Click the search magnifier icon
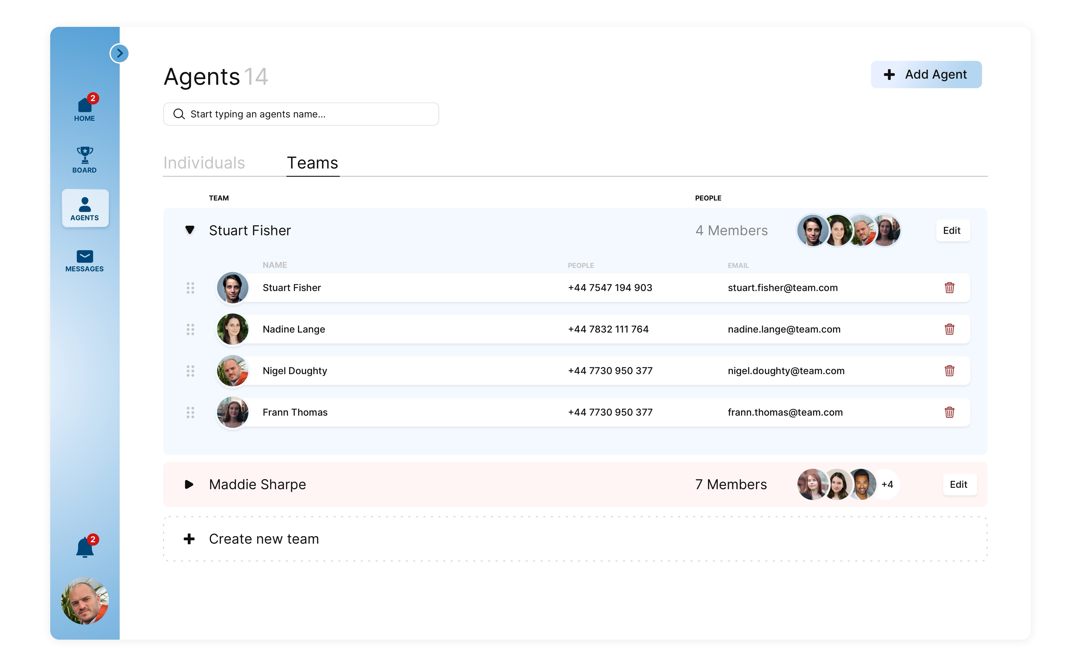This screenshot has height=666, width=1081. click(x=179, y=114)
